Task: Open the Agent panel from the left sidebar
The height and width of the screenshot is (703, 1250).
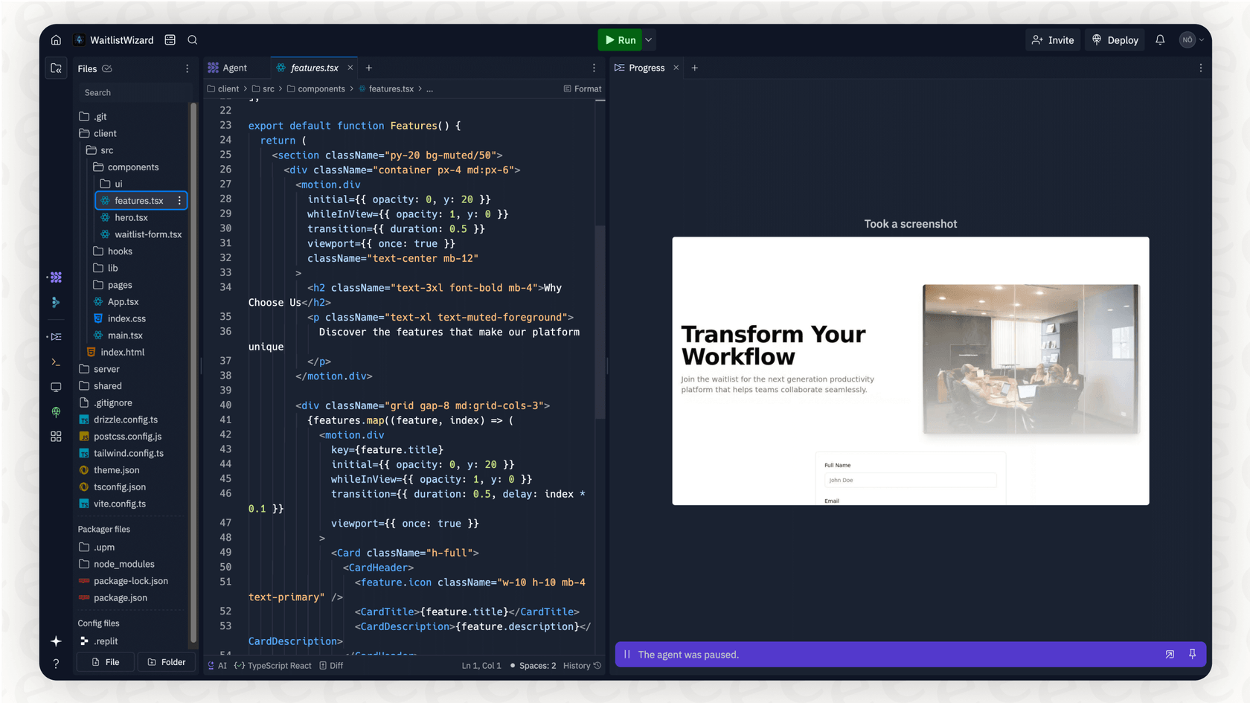Action: 56,277
